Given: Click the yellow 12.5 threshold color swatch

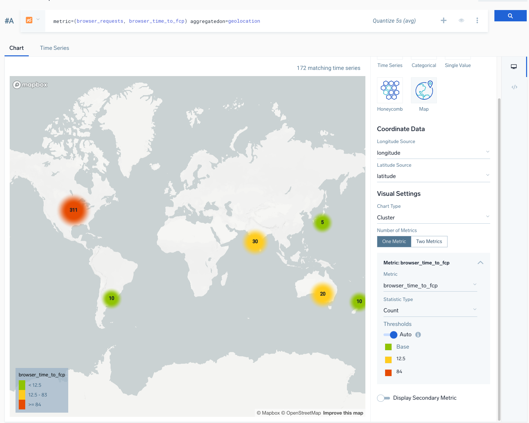Looking at the screenshot, I should pos(388,359).
